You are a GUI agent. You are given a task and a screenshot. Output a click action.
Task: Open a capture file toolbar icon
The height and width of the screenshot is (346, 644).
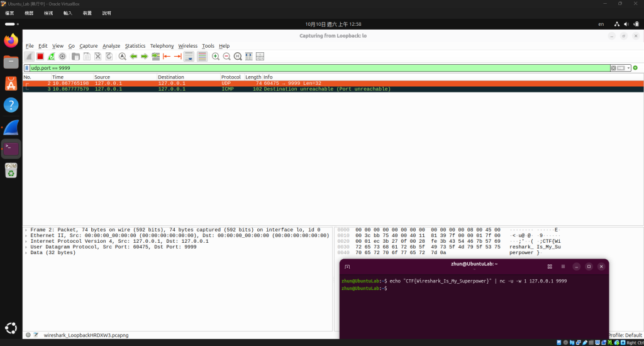point(75,56)
